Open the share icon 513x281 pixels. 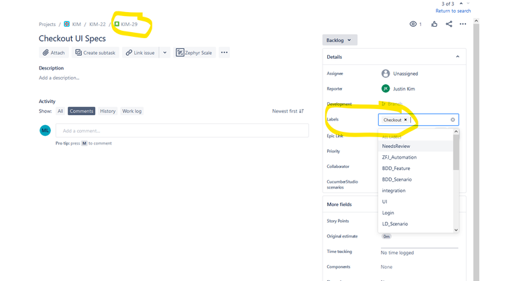(449, 24)
